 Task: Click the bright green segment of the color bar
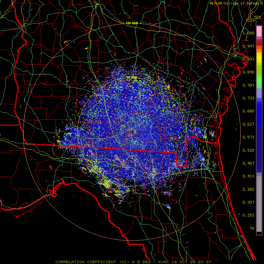pyautogui.click(x=259, y=80)
